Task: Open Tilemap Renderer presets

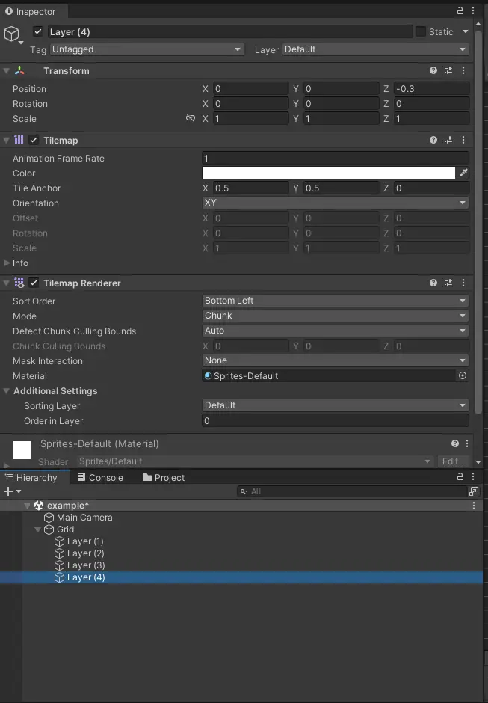Action: [x=448, y=283]
